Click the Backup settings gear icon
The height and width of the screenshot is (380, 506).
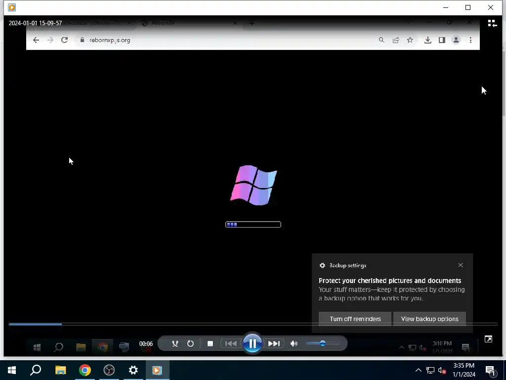tap(322, 265)
